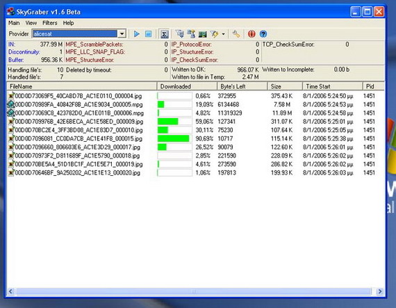
Task: Open the Main menu
Action: coord(14,23)
